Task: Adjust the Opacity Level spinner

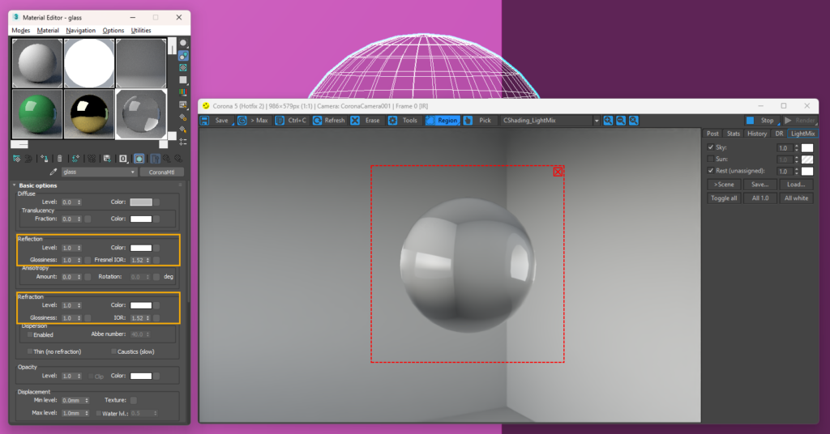Action: [x=79, y=377]
